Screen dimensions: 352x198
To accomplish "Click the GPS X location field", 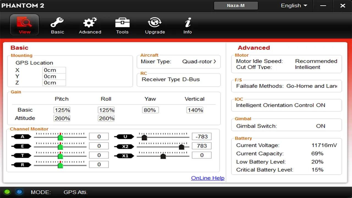I will tap(54, 70).
